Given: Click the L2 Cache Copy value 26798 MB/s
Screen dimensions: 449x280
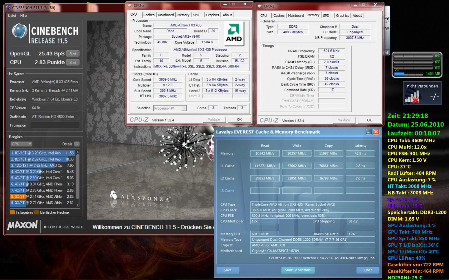Looking at the screenshot, I should 328,178.
